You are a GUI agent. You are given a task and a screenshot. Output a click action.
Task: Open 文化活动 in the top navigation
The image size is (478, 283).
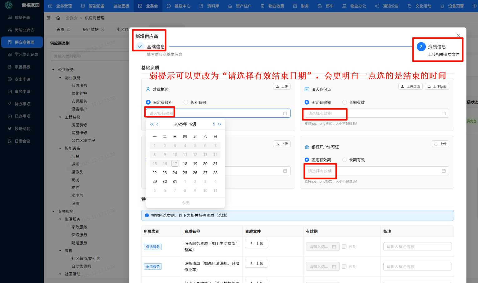coord(420,6)
